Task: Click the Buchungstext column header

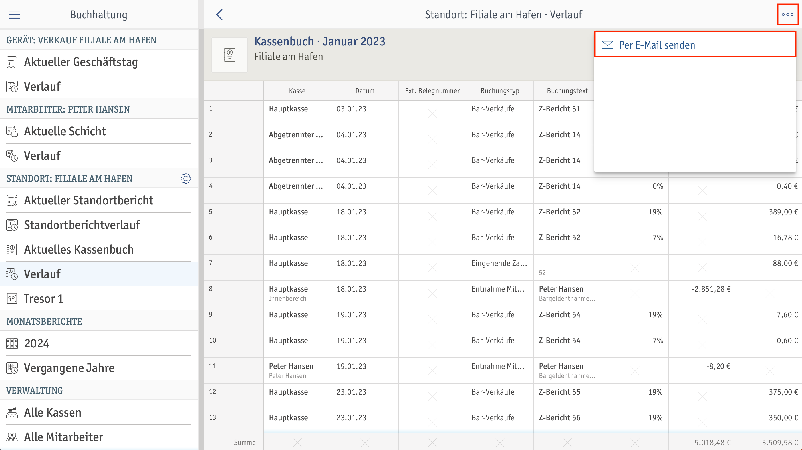Action: pyautogui.click(x=567, y=91)
